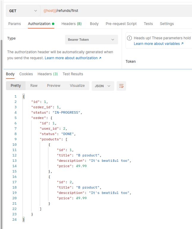Click line number 12 in the gutter
Screen dimensions: 192x229
(15, 155)
